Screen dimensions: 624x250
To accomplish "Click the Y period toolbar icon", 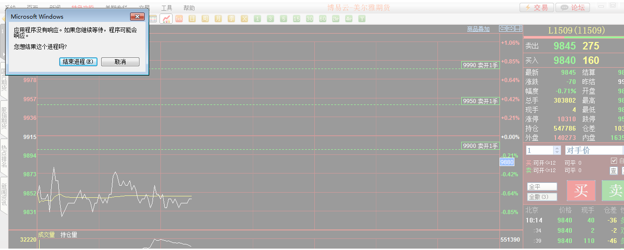I will click(362, 19).
